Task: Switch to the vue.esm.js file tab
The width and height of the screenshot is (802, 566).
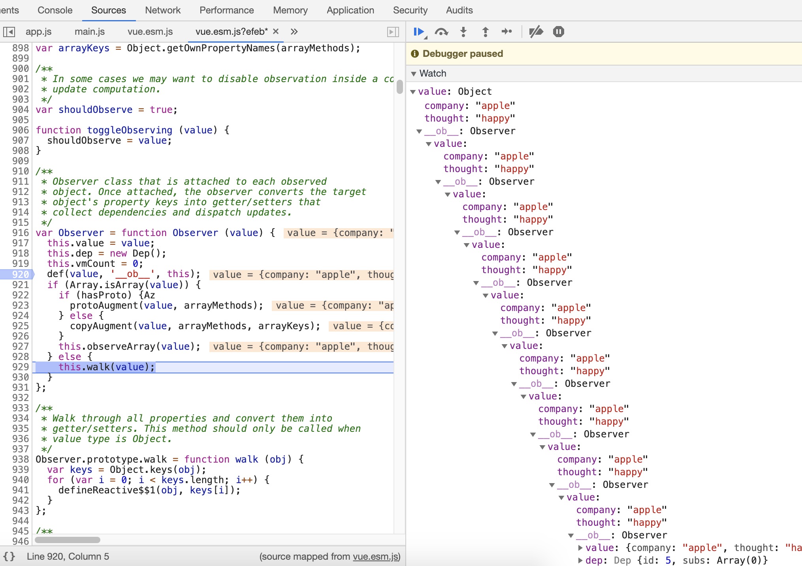Action: (150, 32)
